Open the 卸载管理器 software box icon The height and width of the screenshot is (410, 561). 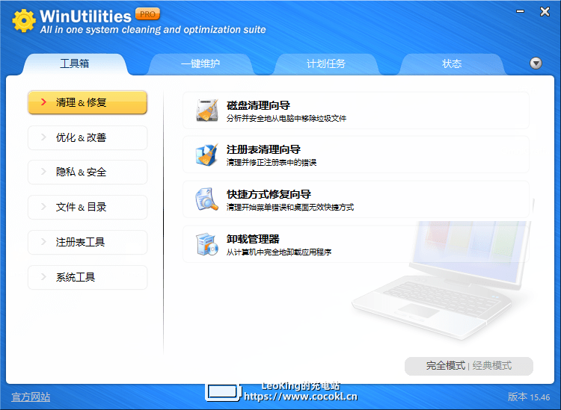207,244
